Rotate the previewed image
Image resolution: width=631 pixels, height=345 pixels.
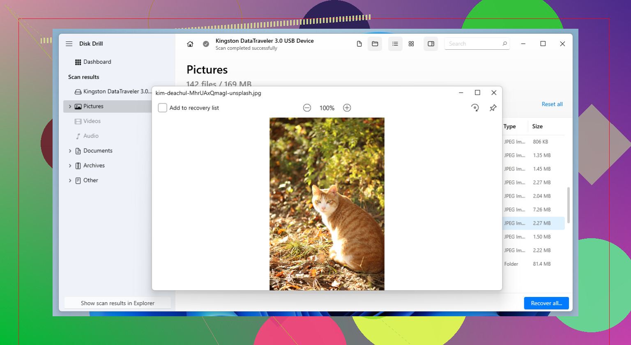[x=475, y=108]
